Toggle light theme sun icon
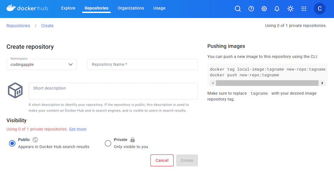 (x=290, y=9)
